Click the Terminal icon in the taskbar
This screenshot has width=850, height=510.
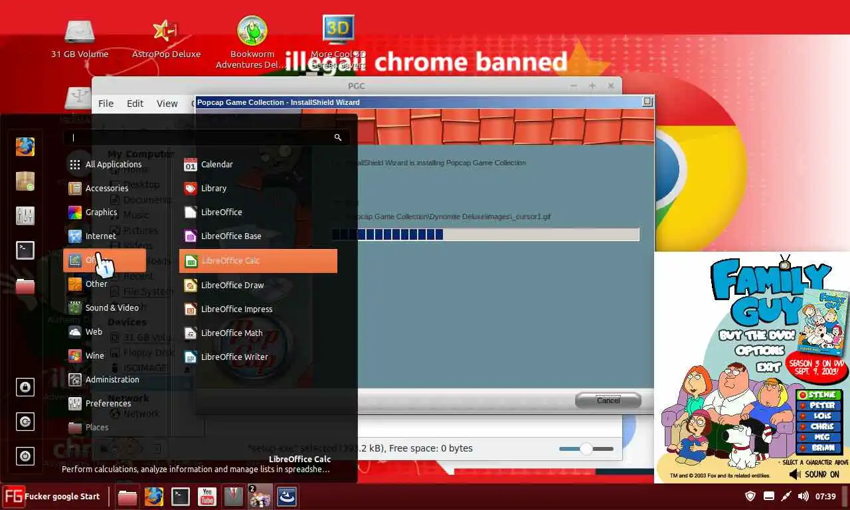[x=181, y=497]
